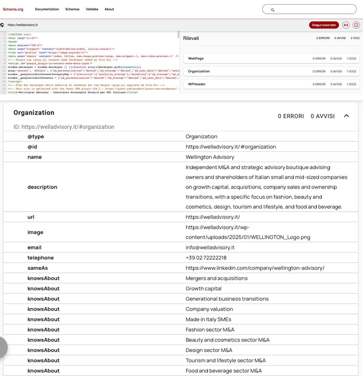The height and width of the screenshot is (376, 363).
Task: Click the Mergers and acquisitions value
Action: (x=216, y=278)
